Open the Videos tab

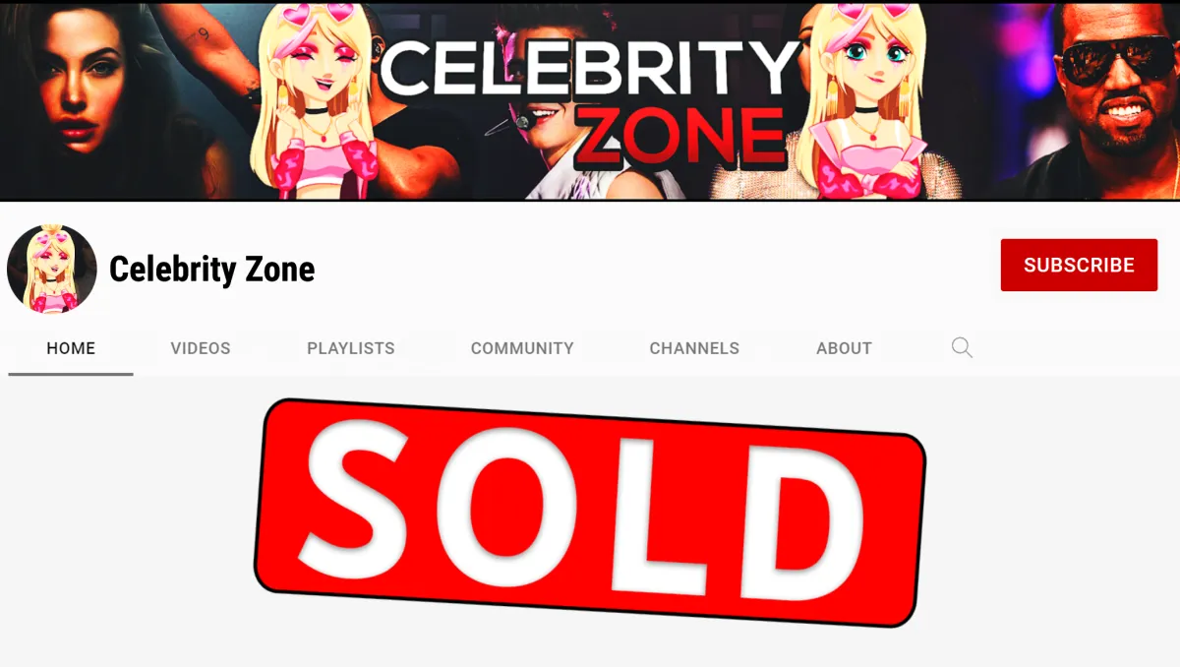coord(201,348)
